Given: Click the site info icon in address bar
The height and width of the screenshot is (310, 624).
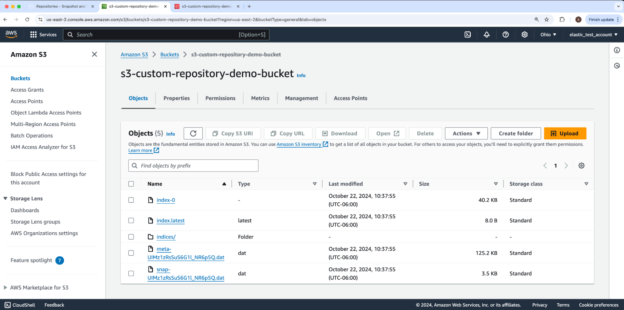Looking at the screenshot, I should pyautogui.click(x=40, y=19).
